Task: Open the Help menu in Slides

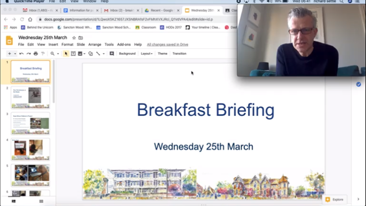Action: pos(138,45)
